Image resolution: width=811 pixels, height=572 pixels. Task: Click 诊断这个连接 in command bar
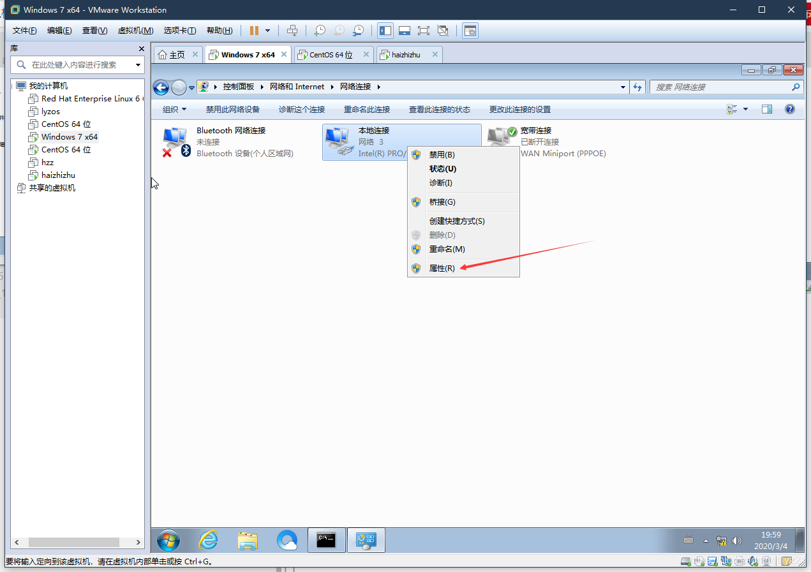coord(302,110)
